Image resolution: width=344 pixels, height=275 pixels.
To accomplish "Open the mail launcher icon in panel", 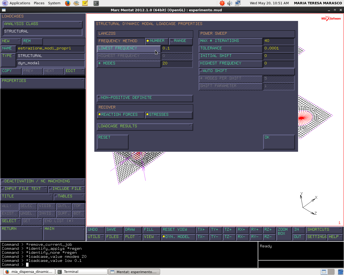I will point(76,3).
